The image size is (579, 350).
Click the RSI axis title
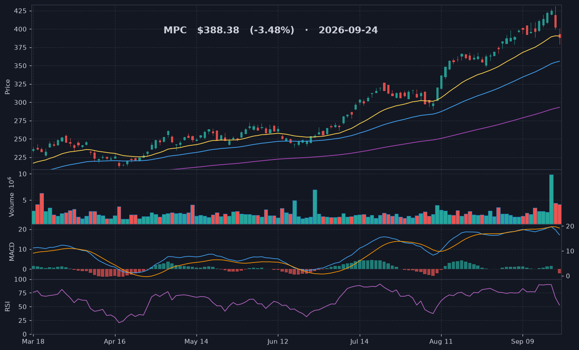click(8, 306)
